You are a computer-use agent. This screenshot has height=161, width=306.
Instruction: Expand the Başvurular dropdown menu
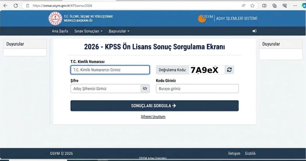pyautogui.click(x=119, y=31)
